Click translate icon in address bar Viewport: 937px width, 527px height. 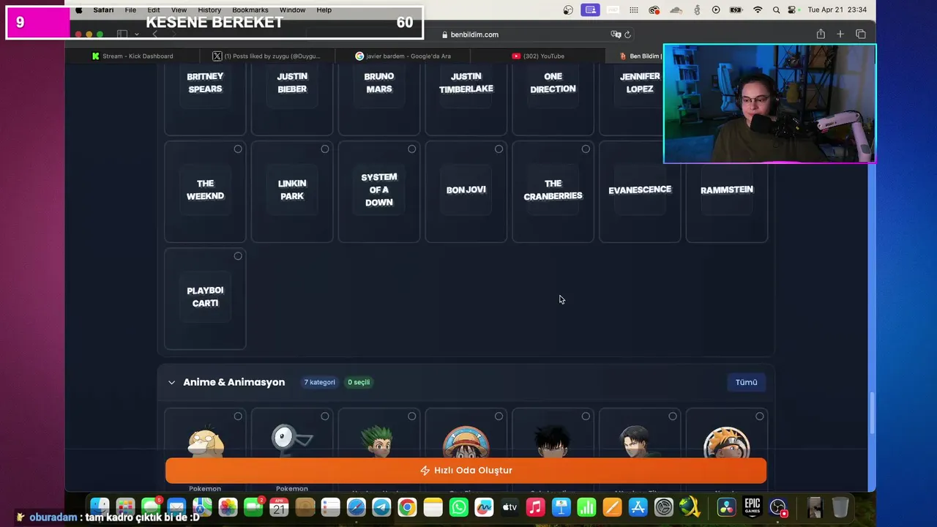[616, 34]
